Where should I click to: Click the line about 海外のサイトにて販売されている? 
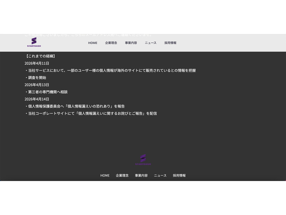[x=110, y=70]
